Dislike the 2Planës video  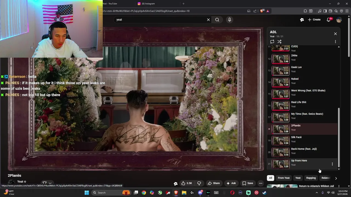point(199,183)
